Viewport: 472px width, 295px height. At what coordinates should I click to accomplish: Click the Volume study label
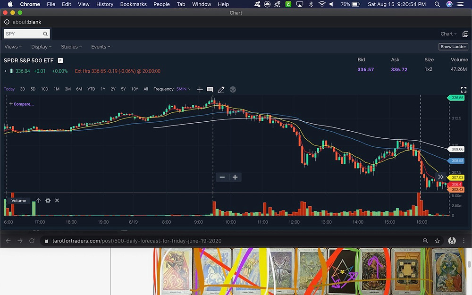pos(19,201)
